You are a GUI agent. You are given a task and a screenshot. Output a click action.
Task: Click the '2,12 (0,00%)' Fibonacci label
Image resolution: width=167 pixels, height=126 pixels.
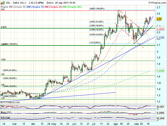(x=95, y=42)
